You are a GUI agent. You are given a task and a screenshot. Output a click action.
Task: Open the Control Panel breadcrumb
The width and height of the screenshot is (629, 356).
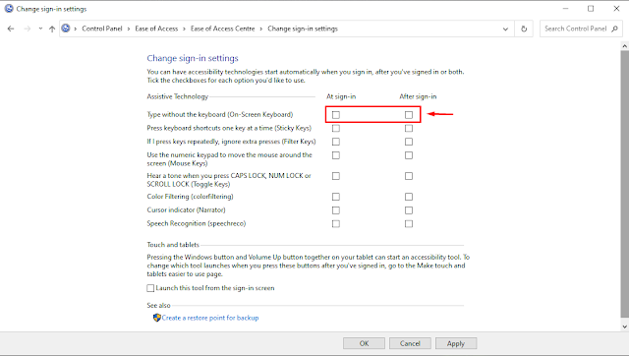102,29
